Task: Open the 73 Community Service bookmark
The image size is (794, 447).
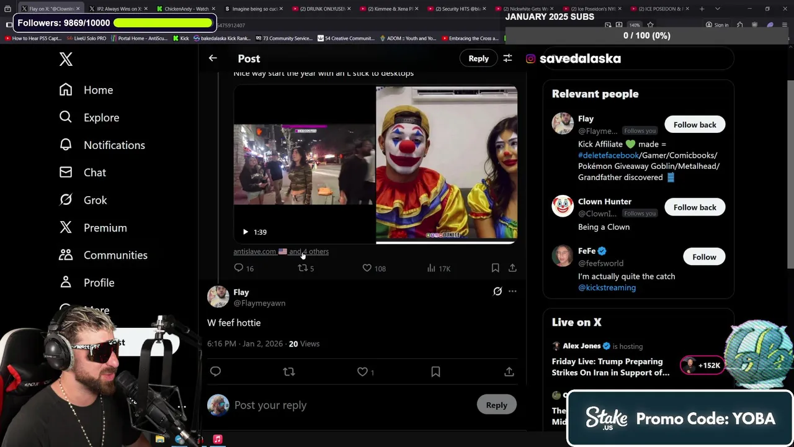Action: coord(283,38)
